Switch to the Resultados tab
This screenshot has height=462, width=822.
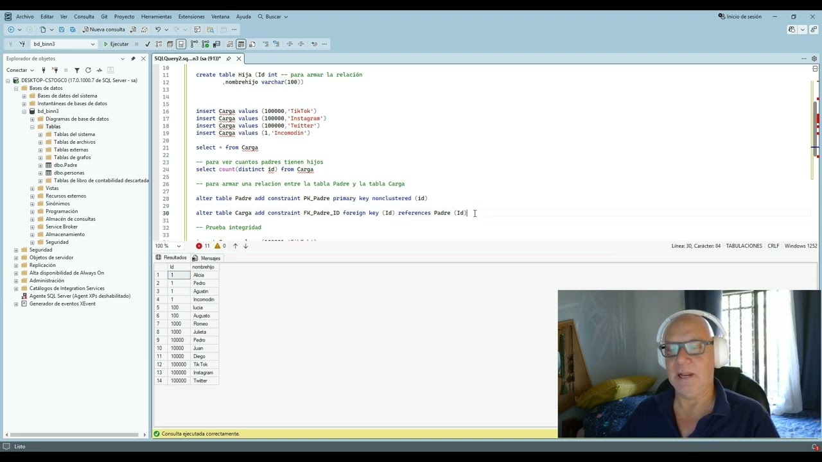tap(171, 258)
